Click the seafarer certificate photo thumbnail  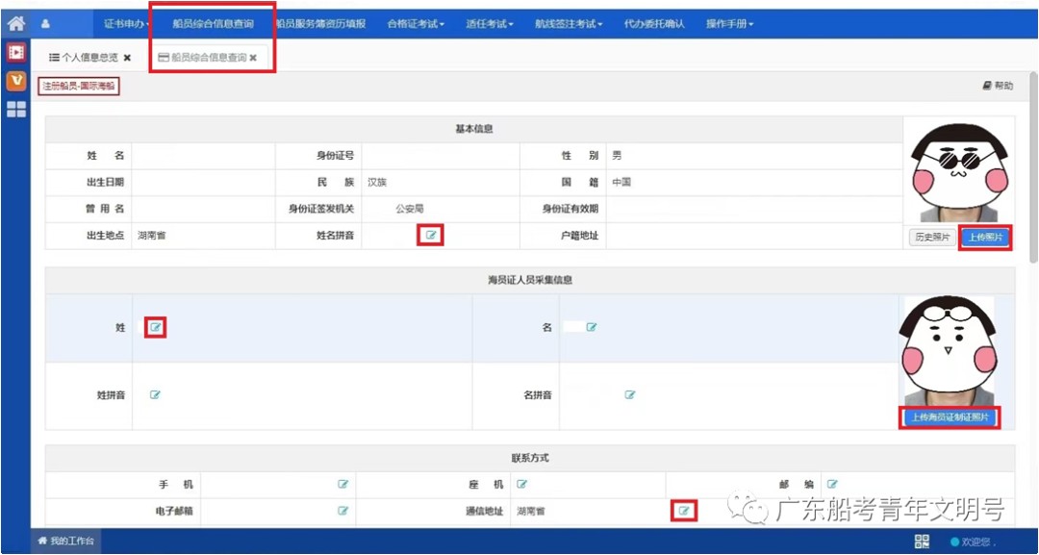click(x=950, y=350)
